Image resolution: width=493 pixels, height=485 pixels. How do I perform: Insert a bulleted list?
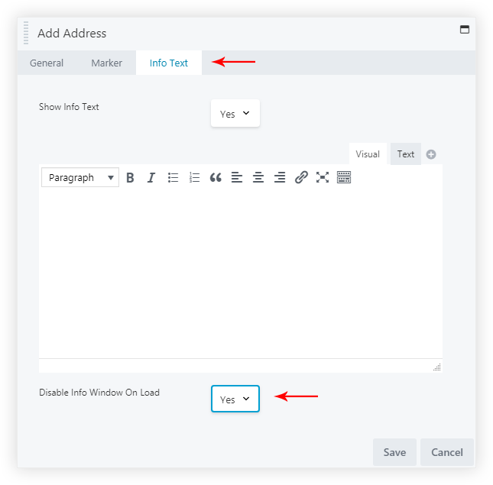pyautogui.click(x=173, y=177)
